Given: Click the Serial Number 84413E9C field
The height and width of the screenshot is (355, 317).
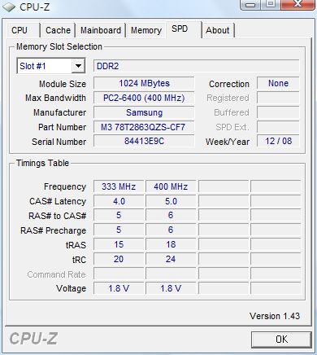Looking at the screenshot, I should tap(144, 142).
